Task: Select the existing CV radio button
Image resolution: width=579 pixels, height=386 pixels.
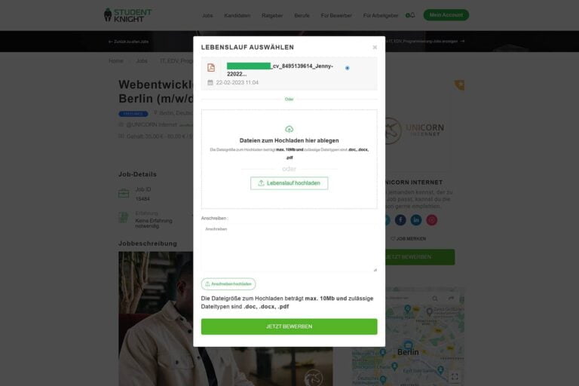Action: click(x=347, y=68)
